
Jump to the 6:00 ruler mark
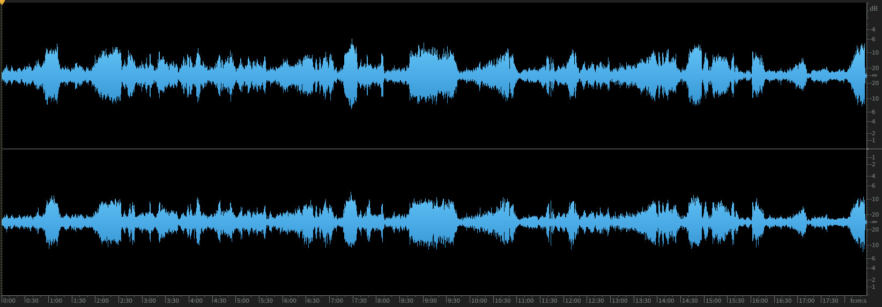290,301
